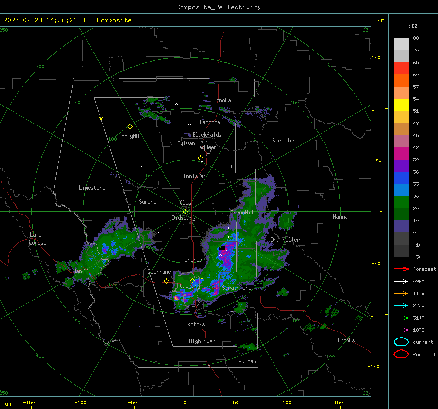Select the orange 111V arrow legend entry
Screen dimensions: 438x409
tap(401, 293)
